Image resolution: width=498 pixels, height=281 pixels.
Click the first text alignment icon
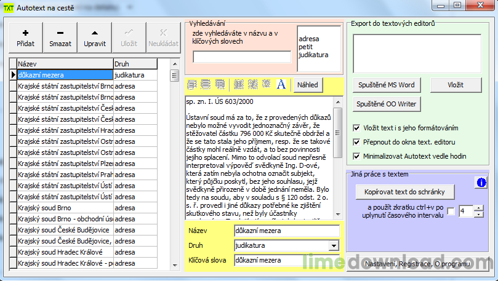(192, 84)
